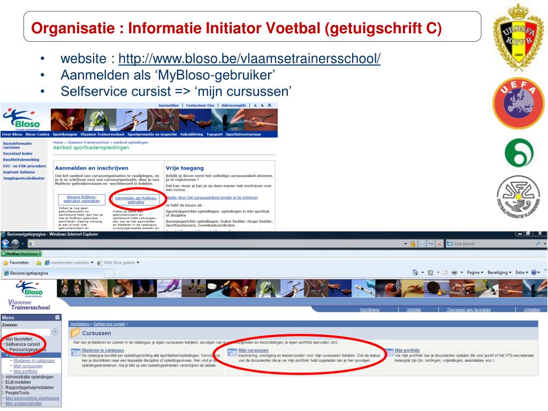Click 'Aanmelden als MyBloso-gebruiker' button
Image resolution: width=548 pixels, height=411 pixels.
(x=136, y=200)
